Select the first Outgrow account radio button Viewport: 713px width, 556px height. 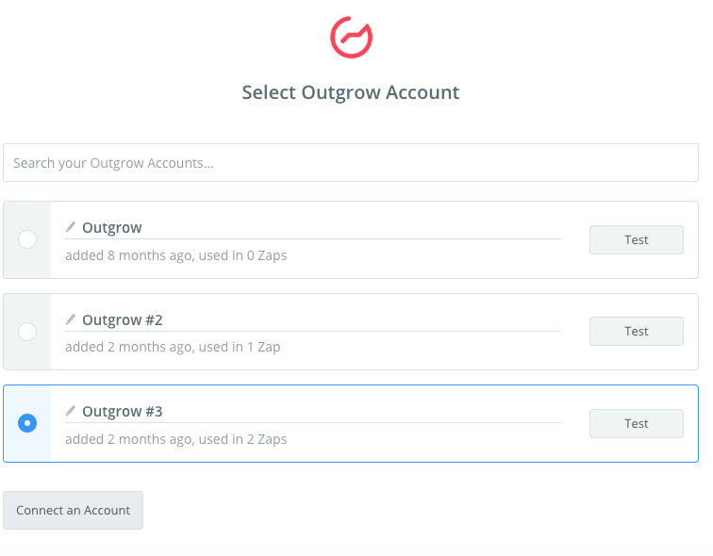click(x=27, y=239)
